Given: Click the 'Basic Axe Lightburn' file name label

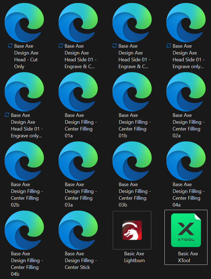Looking at the screenshot, I should [x=134, y=257].
